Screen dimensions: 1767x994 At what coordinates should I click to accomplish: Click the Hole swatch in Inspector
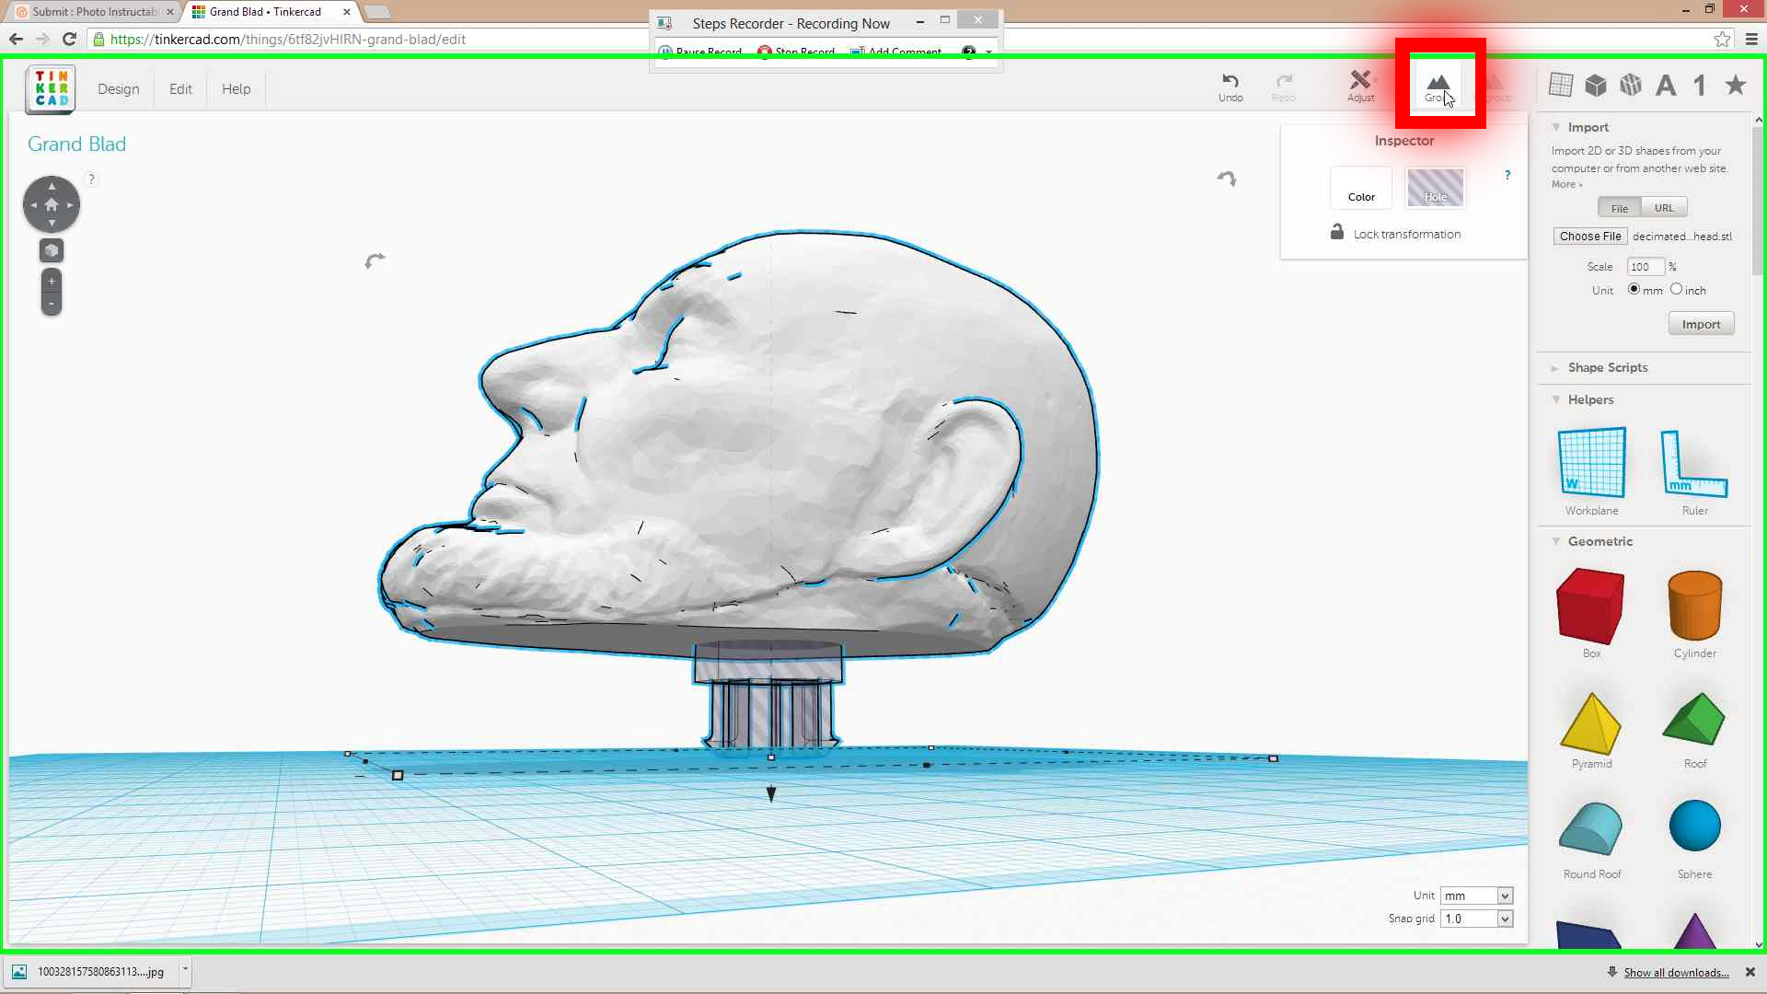tap(1435, 188)
